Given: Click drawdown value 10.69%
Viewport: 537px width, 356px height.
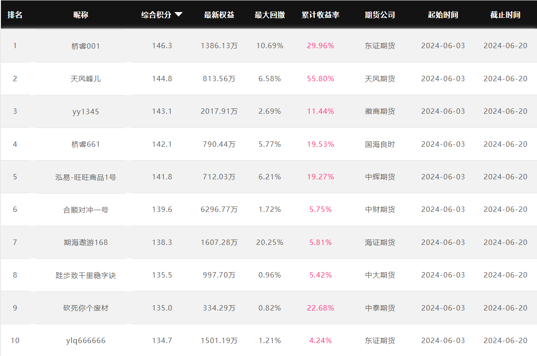Looking at the screenshot, I should coord(270,46).
